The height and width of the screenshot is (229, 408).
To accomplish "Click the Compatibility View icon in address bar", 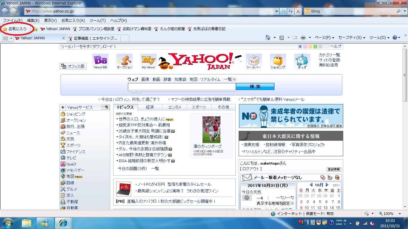I will pos(284,11).
